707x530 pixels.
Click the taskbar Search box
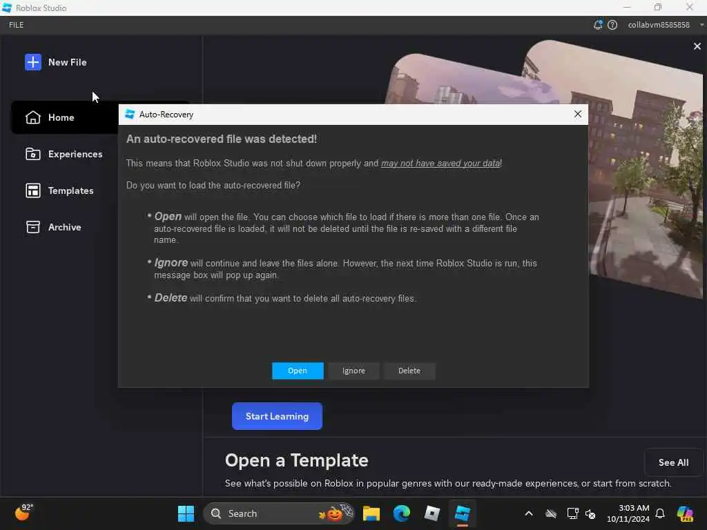point(279,513)
